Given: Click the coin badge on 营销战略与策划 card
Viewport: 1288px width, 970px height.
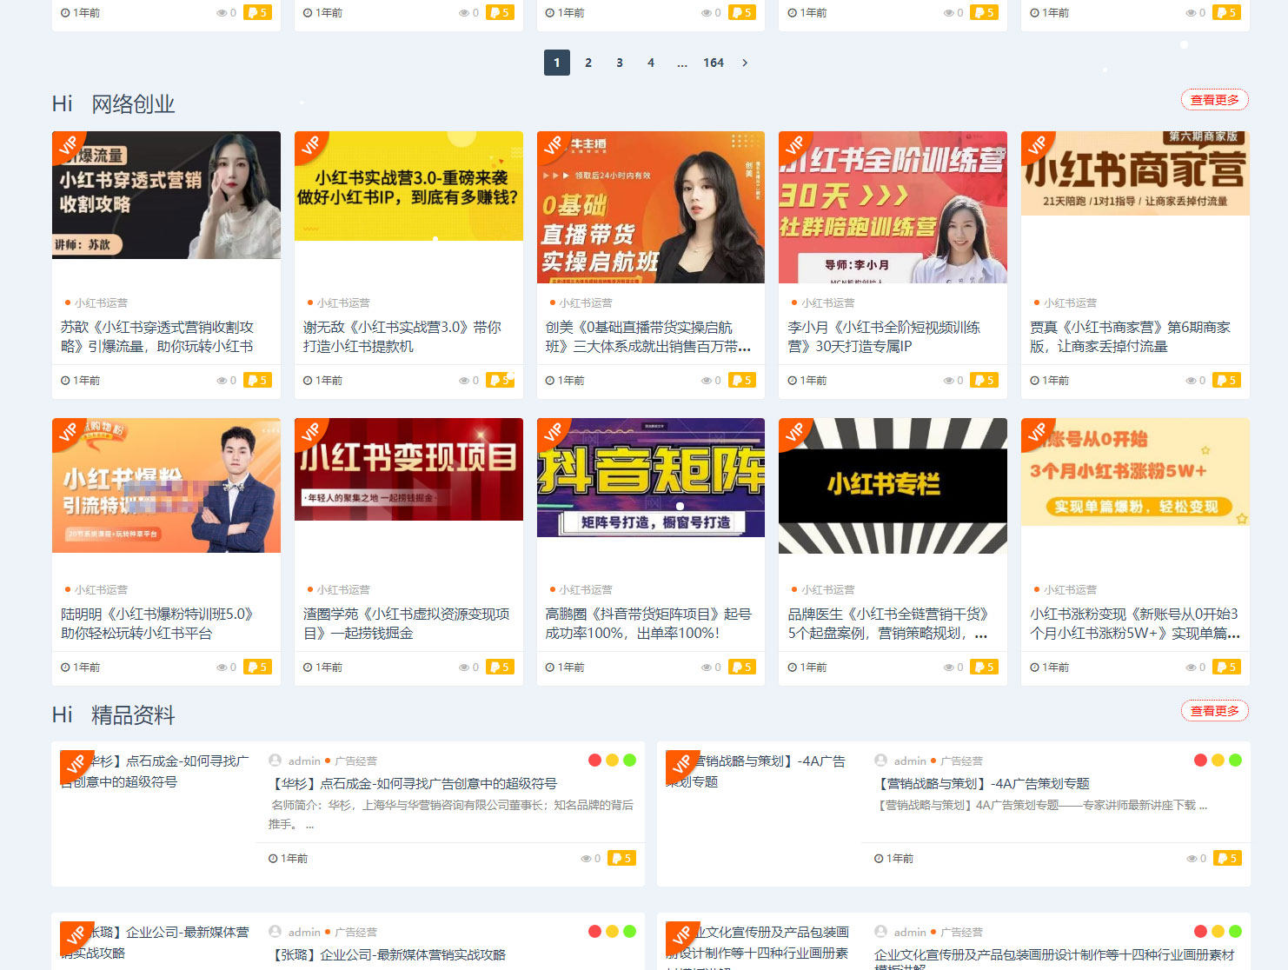Looking at the screenshot, I should pyautogui.click(x=1226, y=858).
